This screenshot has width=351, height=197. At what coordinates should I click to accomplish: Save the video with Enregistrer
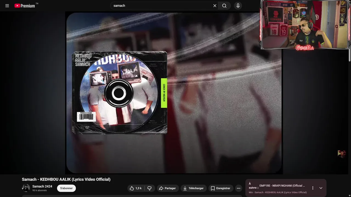coord(220,188)
